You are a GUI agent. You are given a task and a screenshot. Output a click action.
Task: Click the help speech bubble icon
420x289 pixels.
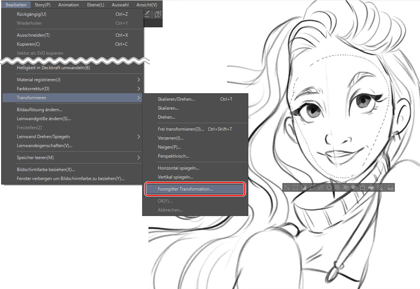pyautogui.click(x=158, y=14)
